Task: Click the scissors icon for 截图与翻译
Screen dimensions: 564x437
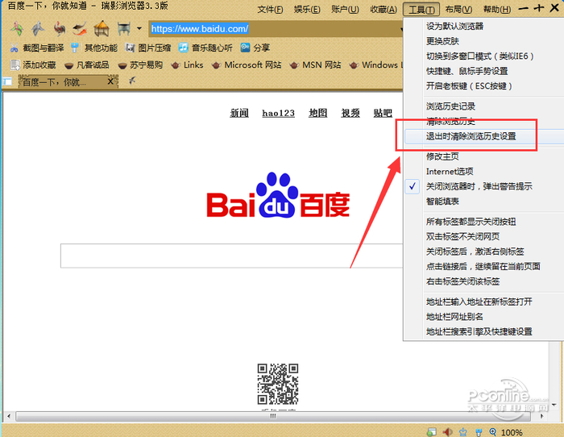Action: pos(14,48)
